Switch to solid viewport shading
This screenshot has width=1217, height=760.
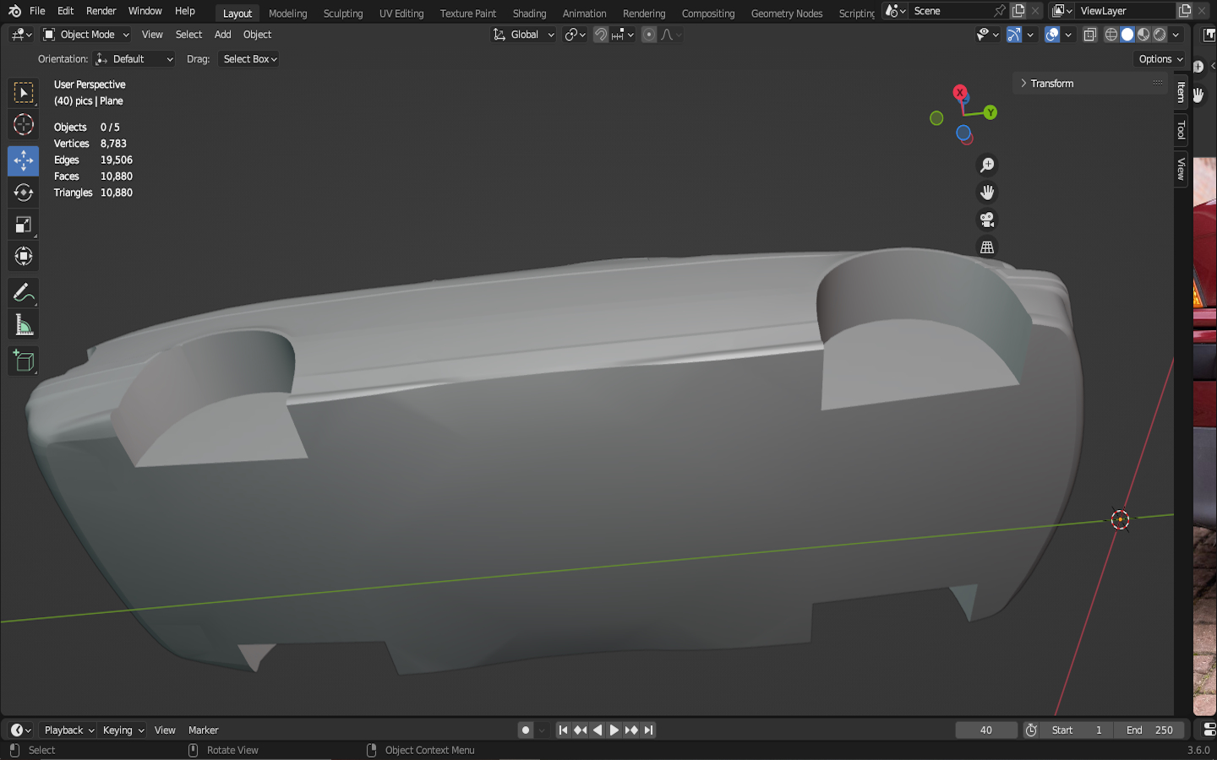click(1127, 35)
